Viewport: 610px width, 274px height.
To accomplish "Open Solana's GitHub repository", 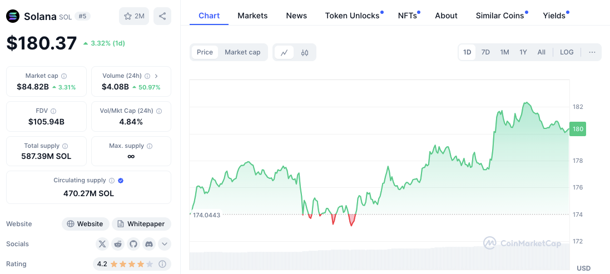I will [133, 244].
